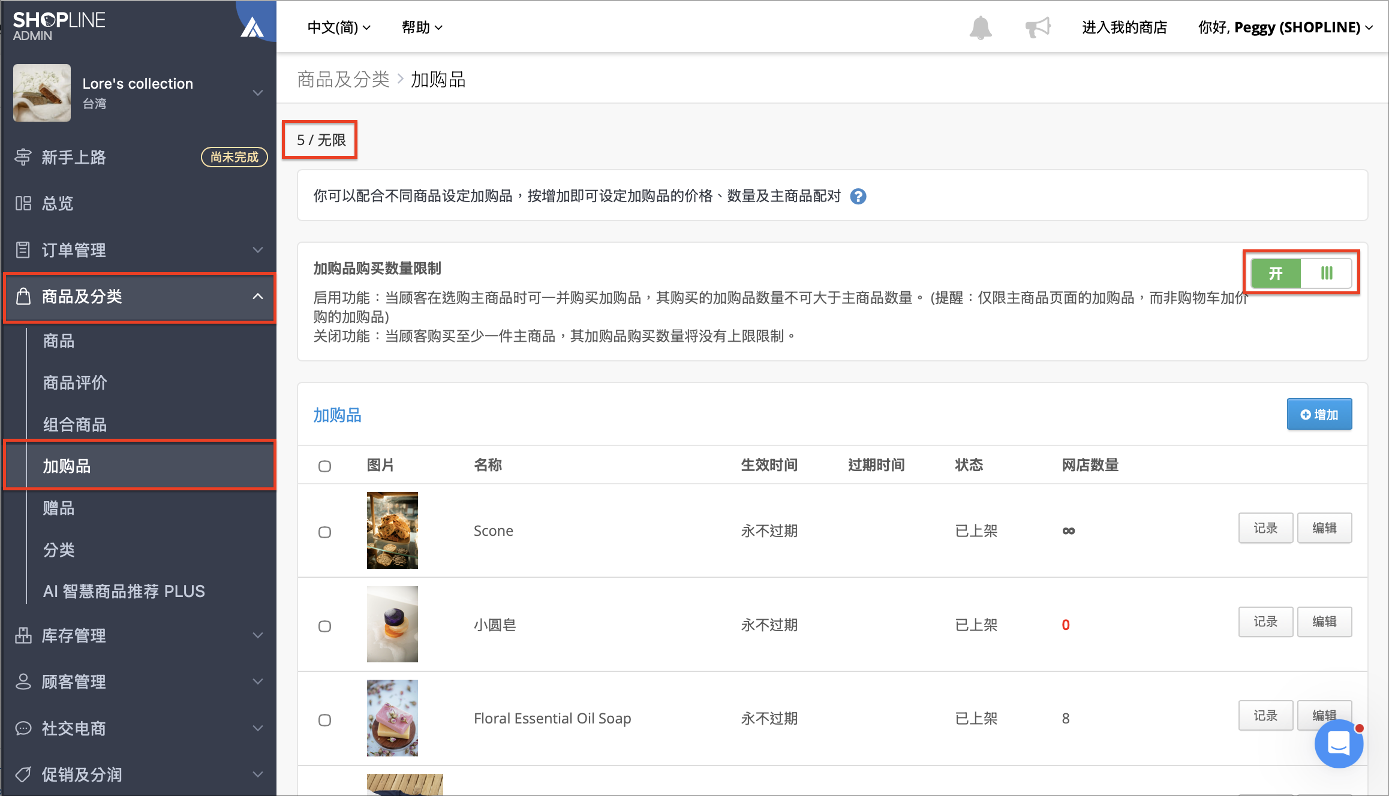The width and height of the screenshot is (1389, 796).
Task: Click 进入我的商店 link
Action: pos(1125,28)
